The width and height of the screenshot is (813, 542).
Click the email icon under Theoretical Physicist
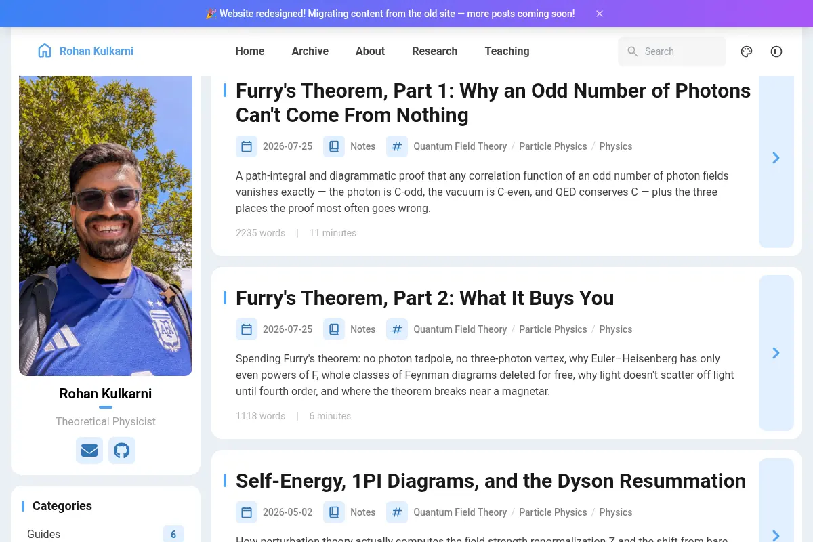coord(89,451)
